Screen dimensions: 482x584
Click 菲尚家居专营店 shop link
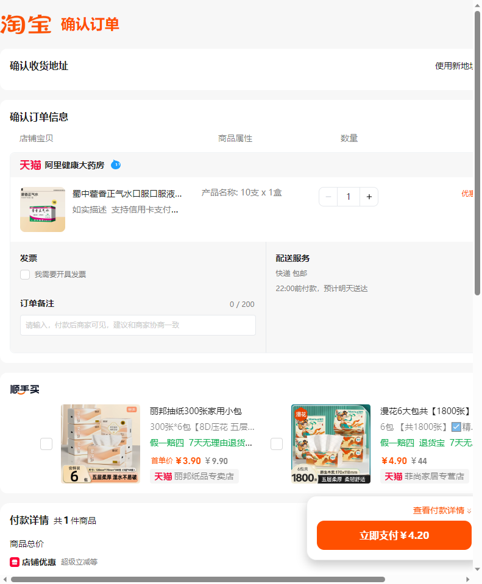(x=434, y=476)
